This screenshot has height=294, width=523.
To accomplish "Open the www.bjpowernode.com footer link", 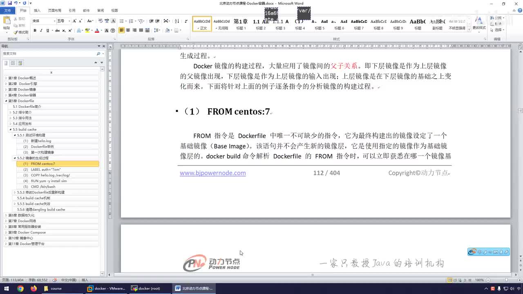I will tap(213, 173).
